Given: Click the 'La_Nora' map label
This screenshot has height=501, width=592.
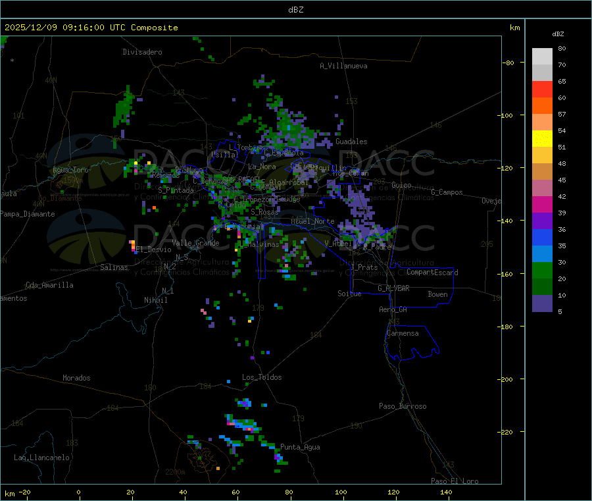Looking at the screenshot, I should pyautogui.click(x=262, y=167).
